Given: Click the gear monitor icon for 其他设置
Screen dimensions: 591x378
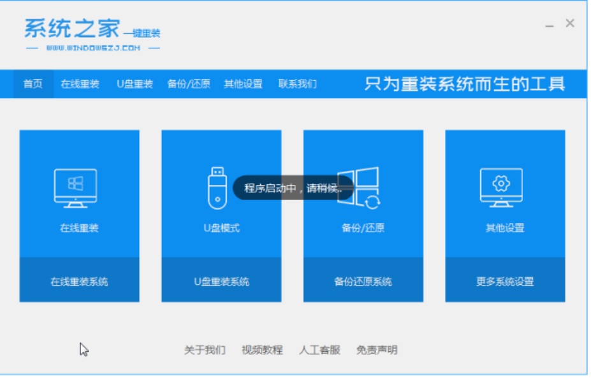Looking at the screenshot, I should click(501, 187).
